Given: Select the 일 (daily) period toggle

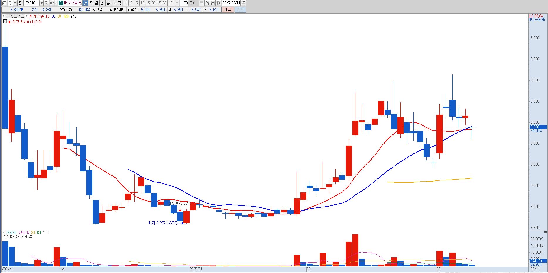Looking at the screenshot, I should (85, 3).
